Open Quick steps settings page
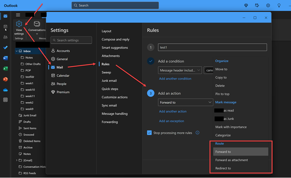This screenshot has height=178, width=291. pyautogui.click(x=110, y=89)
